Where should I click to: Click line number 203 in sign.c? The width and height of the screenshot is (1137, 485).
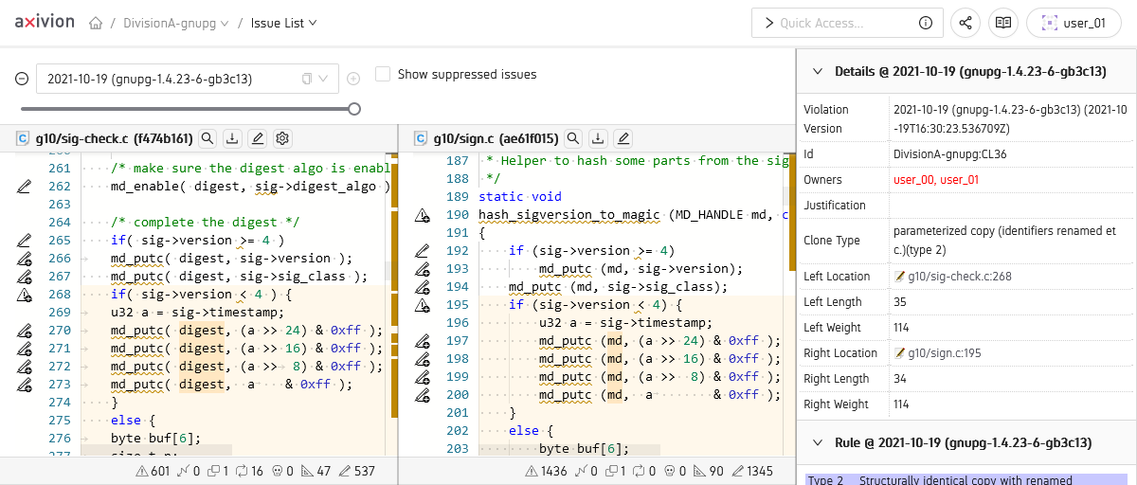tap(458, 449)
